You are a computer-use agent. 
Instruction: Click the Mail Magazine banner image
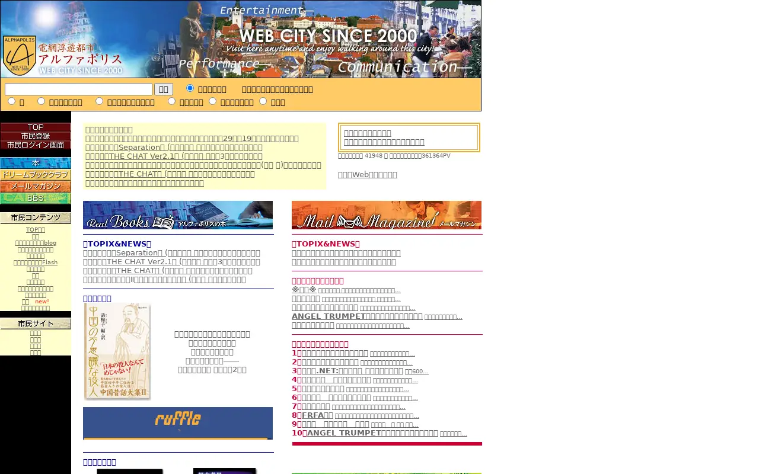387,215
